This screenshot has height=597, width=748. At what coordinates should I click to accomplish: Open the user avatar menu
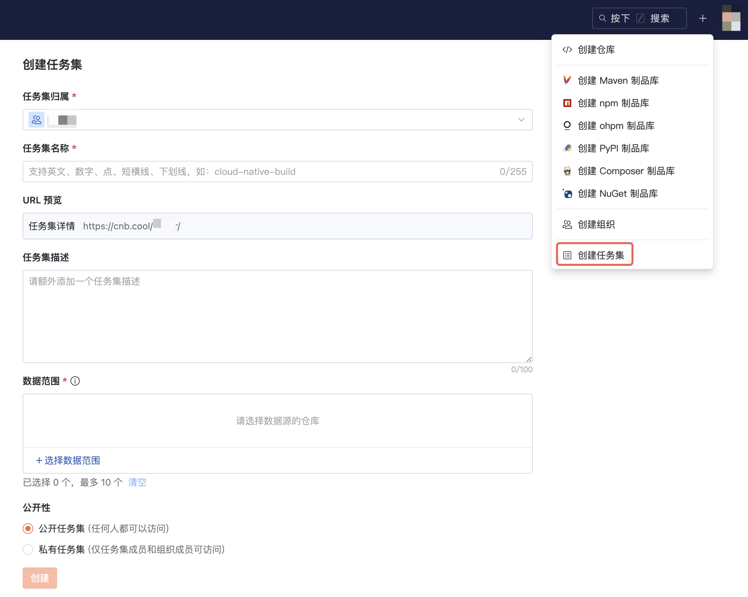coord(731,18)
